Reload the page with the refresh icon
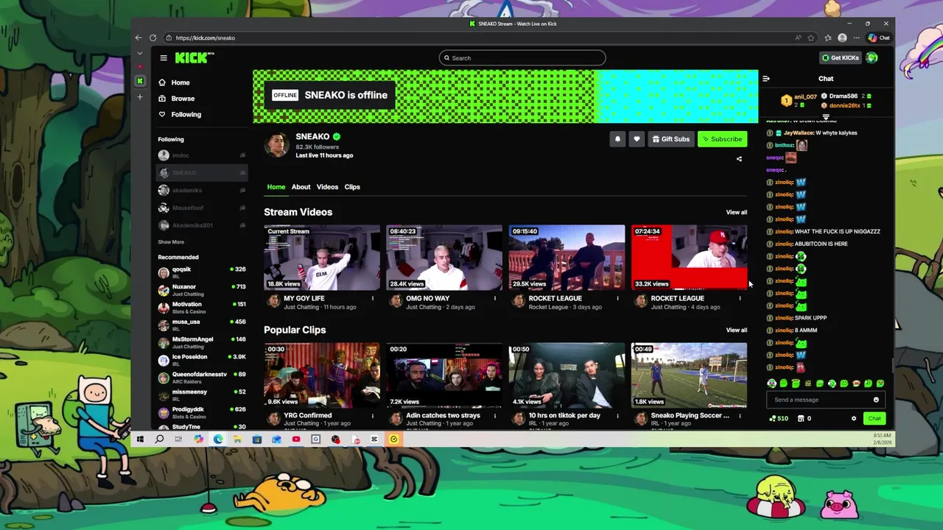Viewport: 943px width, 530px height. (153, 38)
